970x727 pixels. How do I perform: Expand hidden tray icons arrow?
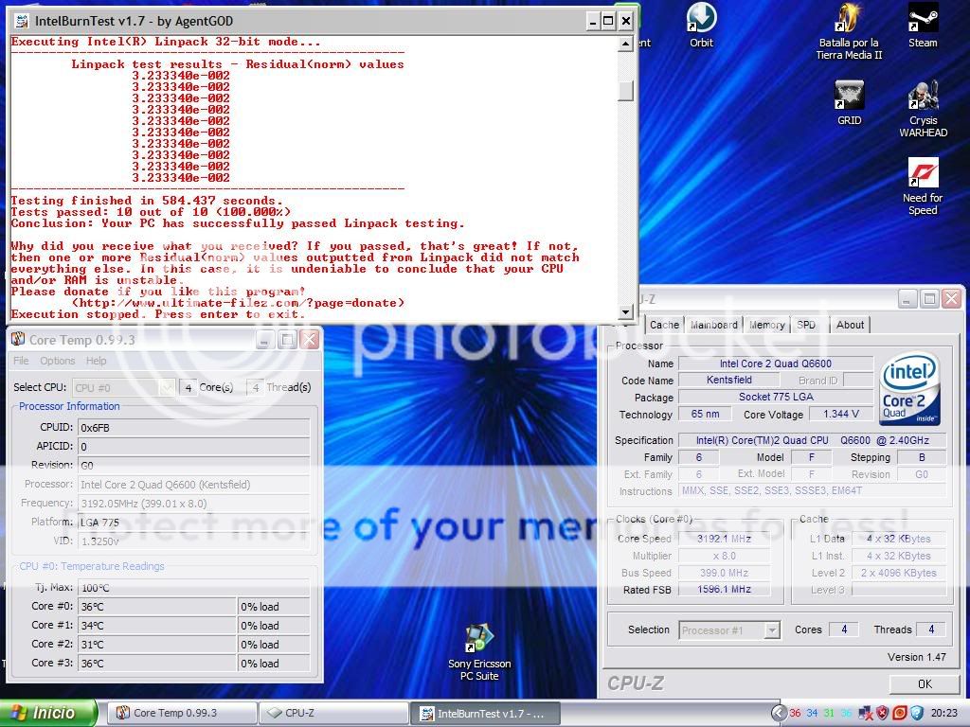tap(780, 713)
